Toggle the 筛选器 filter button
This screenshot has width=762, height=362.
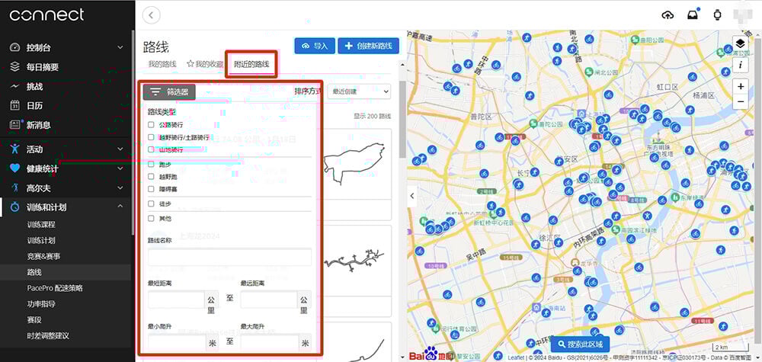(169, 91)
